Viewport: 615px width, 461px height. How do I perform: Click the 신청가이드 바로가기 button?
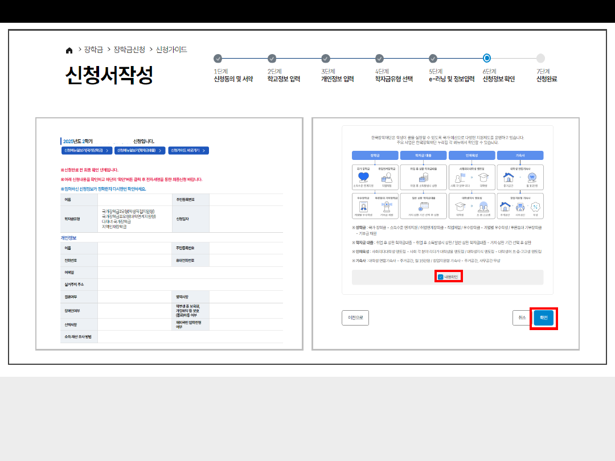(189, 151)
